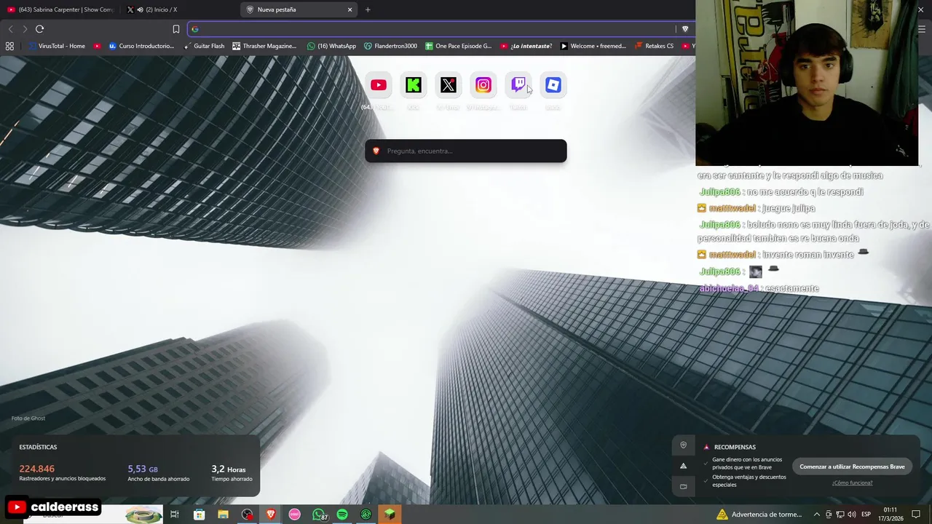Open the (16) WhatsApp bookmark
The width and height of the screenshot is (932, 524).
(x=331, y=46)
